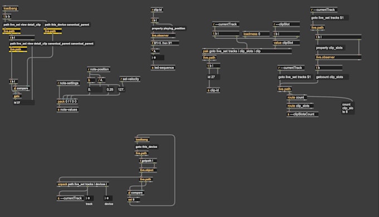This screenshot has height=217, width=379.
Task: Click the track comment label
Action: pos(89,204)
